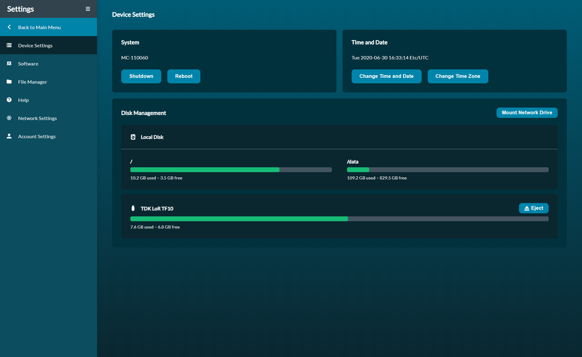Open Network Settings section
This screenshot has width=582, height=357.
(49, 118)
